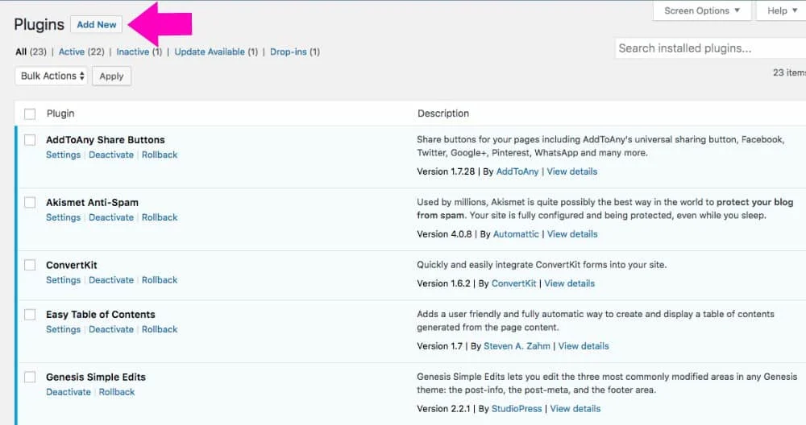Open Settings for Akismet Anti-Spam

pyautogui.click(x=63, y=217)
